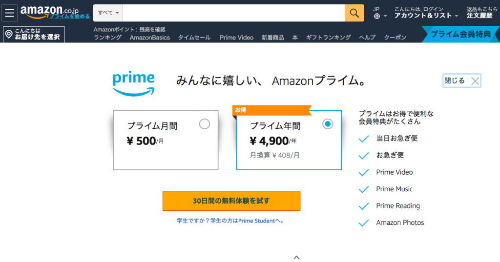
Task: Open the 注文履歴 order history link
Action: [x=479, y=15]
